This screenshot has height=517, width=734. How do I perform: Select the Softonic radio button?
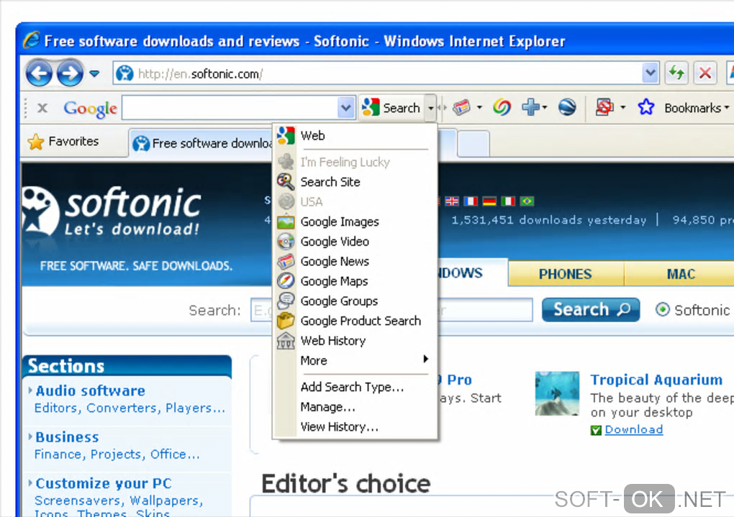point(662,310)
